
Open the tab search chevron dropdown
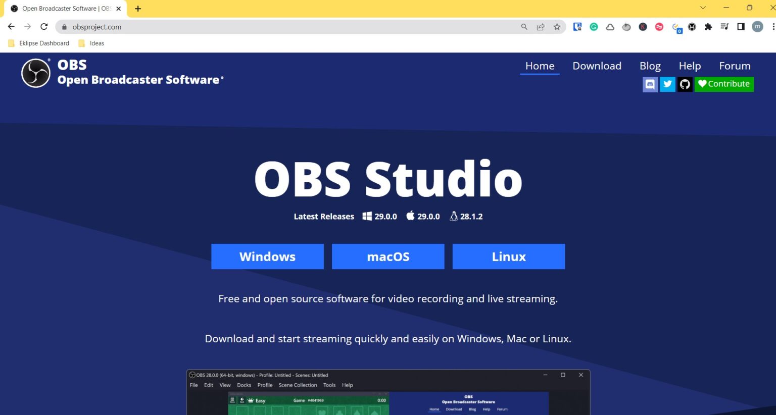click(703, 8)
